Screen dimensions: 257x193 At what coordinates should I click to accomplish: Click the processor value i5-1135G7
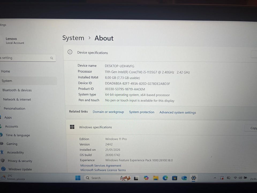(147, 72)
